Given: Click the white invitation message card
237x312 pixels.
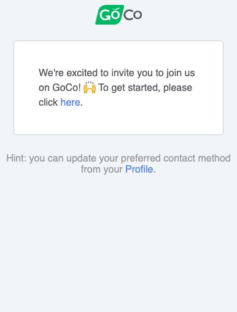Looking at the screenshot, I should pyautogui.click(x=118, y=88).
